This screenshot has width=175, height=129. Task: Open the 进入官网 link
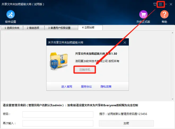coord(67,86)
